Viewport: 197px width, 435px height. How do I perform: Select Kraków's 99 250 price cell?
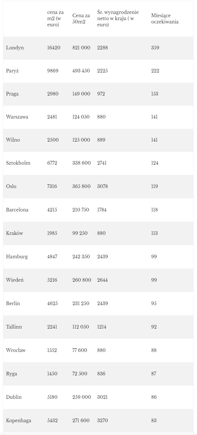(x=80, y=233)
